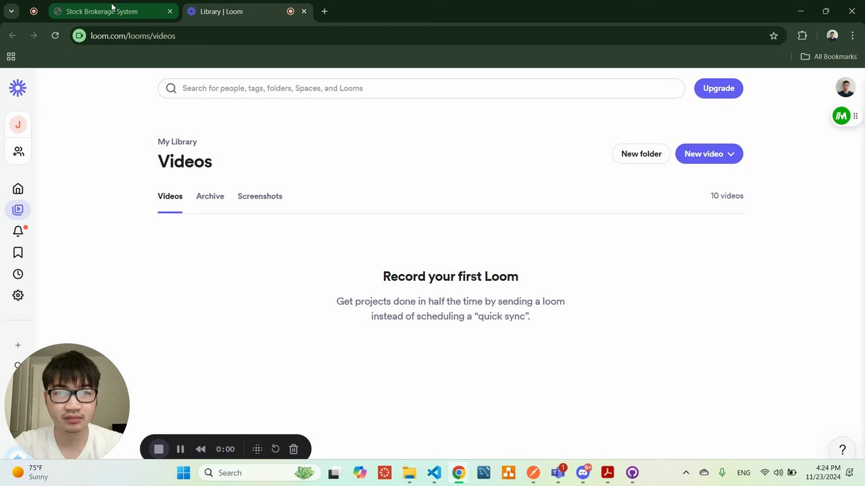The image size is (865, 486).
Task: Close the Library | Loom tab
Action: tap(303, 11)
